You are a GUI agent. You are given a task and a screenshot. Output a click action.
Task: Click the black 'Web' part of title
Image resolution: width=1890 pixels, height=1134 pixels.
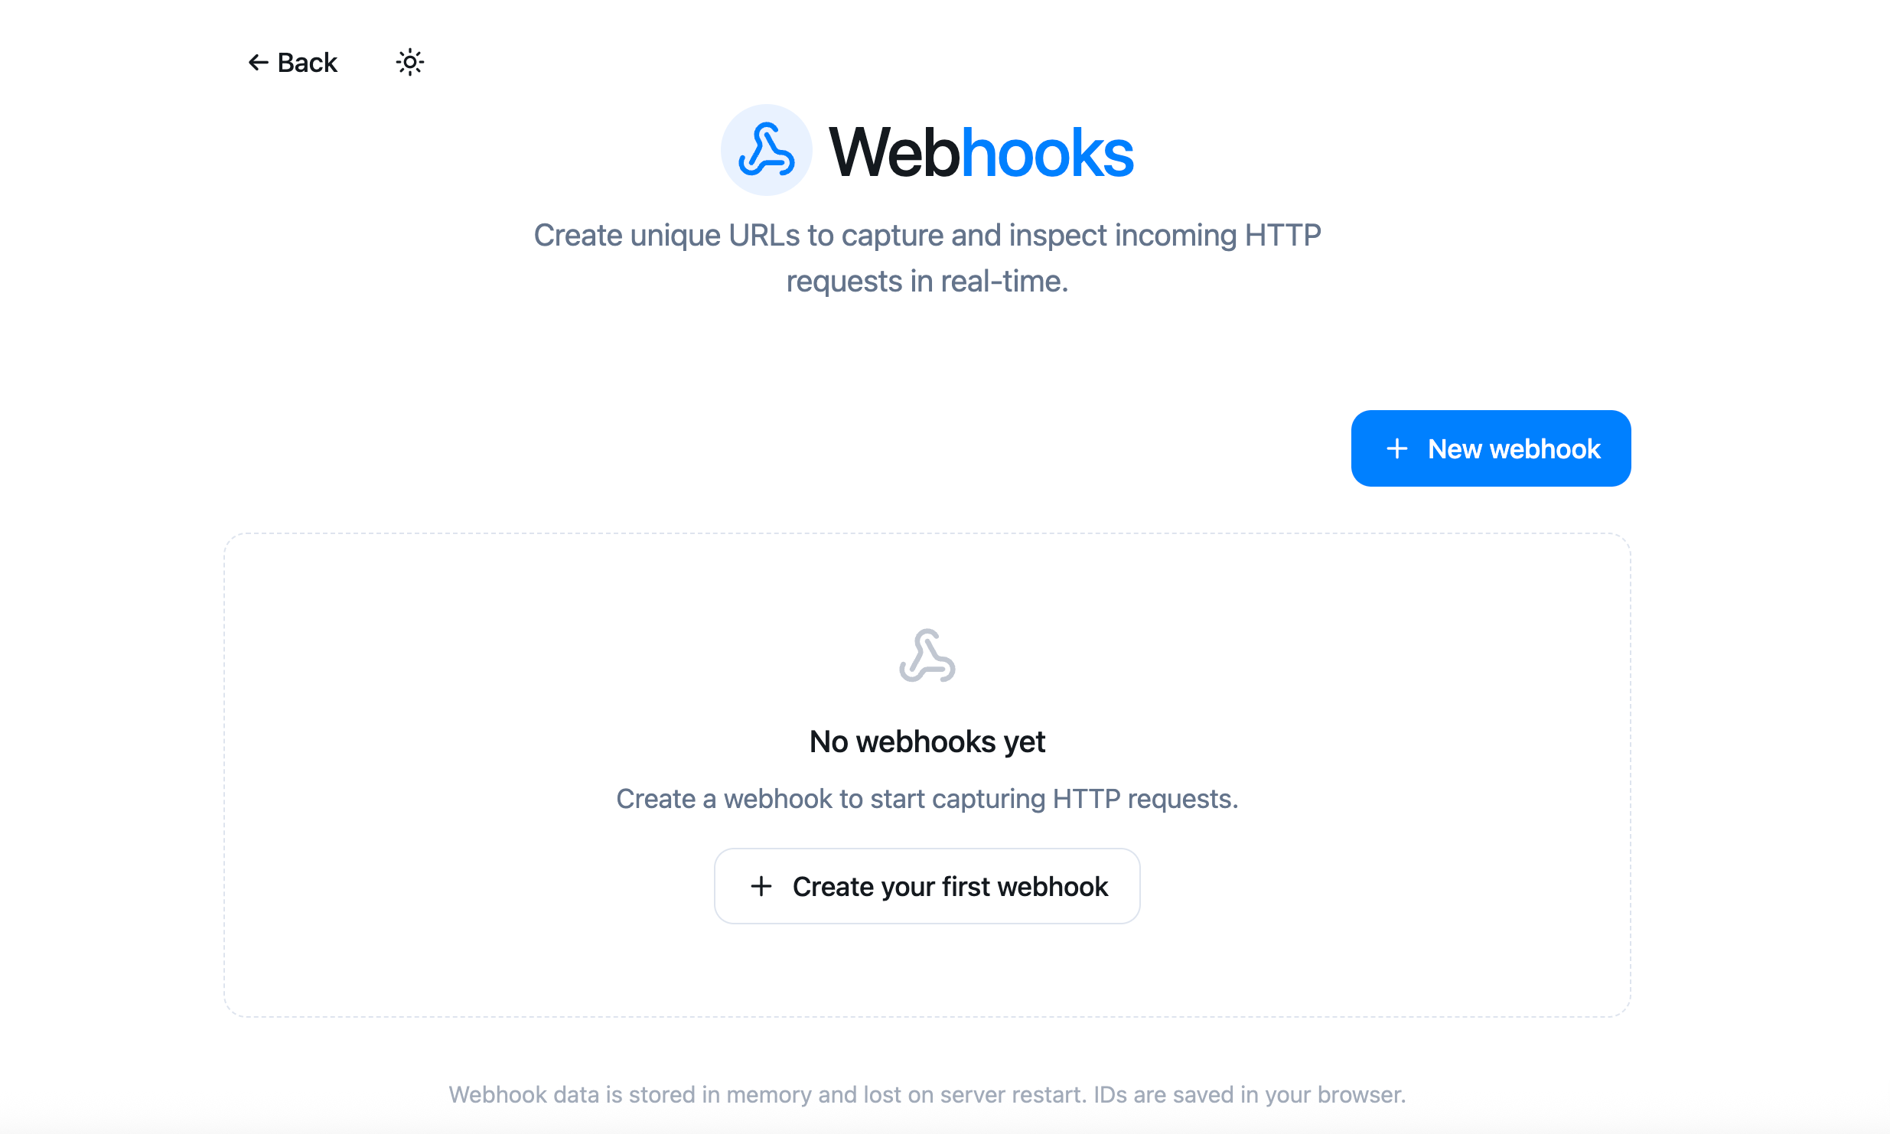click(x=894, y=152)
